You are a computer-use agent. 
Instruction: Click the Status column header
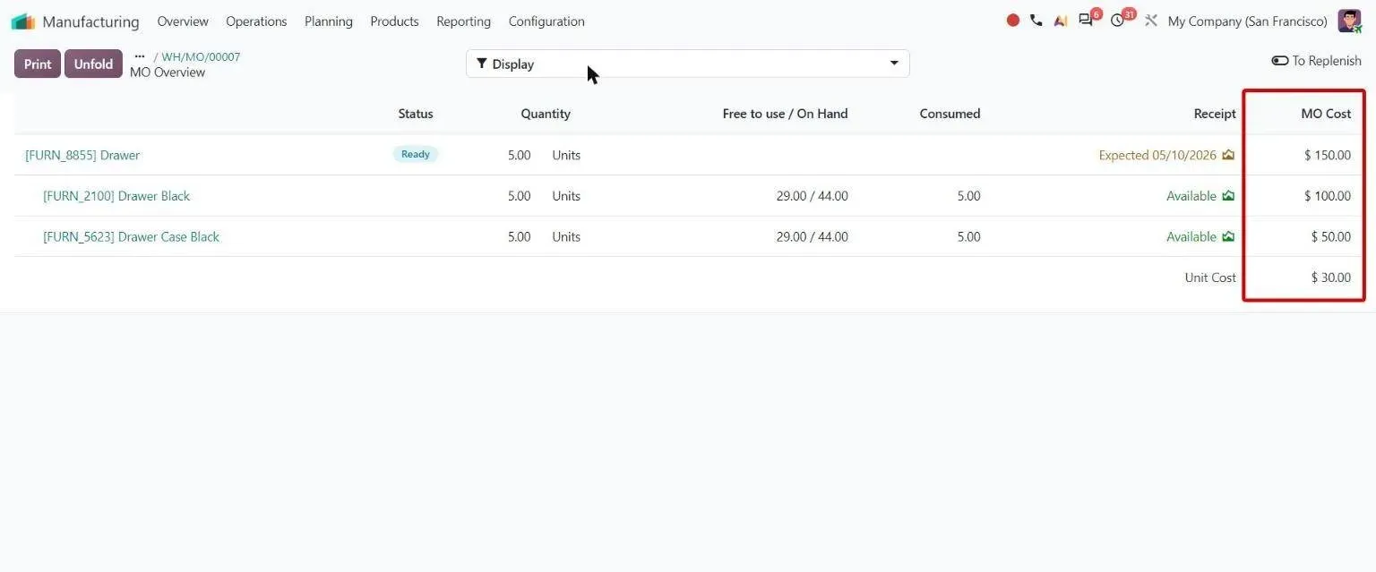[416, 114]
